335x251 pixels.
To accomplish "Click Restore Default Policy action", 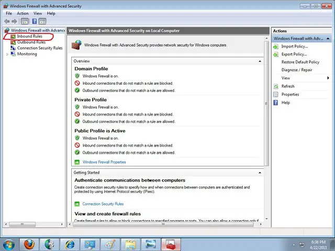I will coord(300,62).
